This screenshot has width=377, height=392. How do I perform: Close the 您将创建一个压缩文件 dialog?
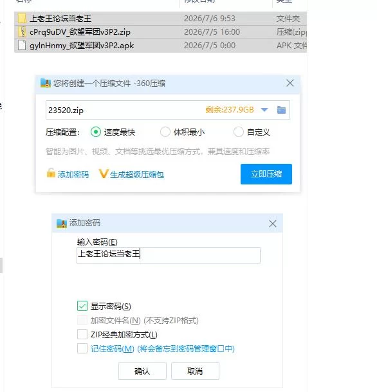[290, 83]
